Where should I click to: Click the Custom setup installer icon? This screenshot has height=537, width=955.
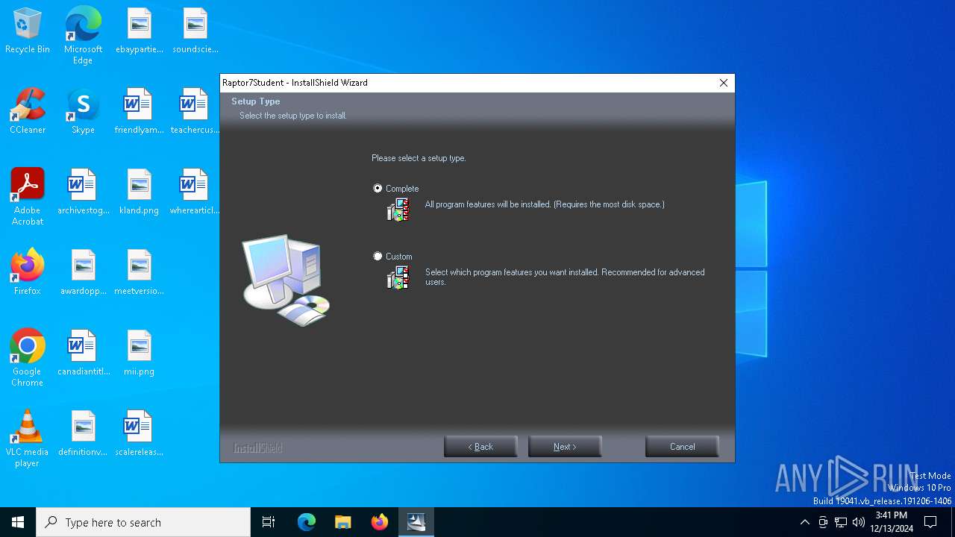coord(398,278)
